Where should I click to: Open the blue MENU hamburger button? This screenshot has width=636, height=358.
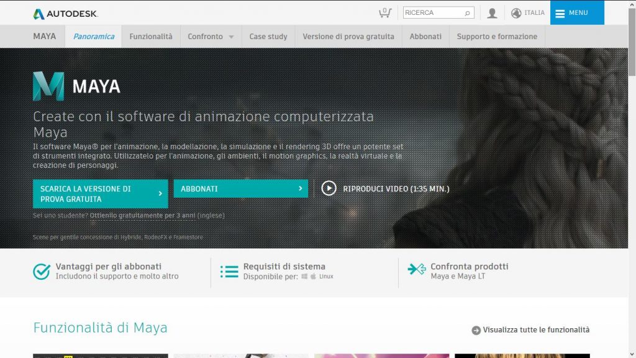coord(576,12)
